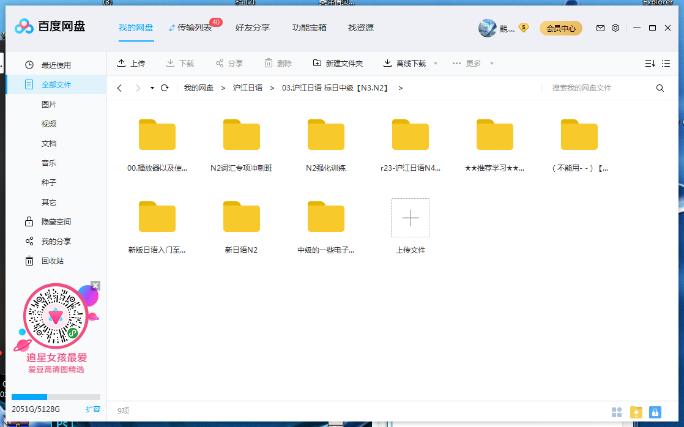Go to 找资源 tab
Viewport: 684px width, 427px height.
tap(361, 28)
